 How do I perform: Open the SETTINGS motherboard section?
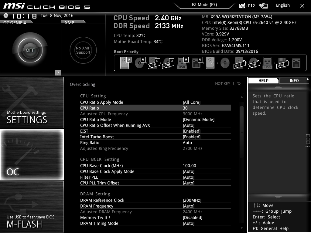[32, 103]
